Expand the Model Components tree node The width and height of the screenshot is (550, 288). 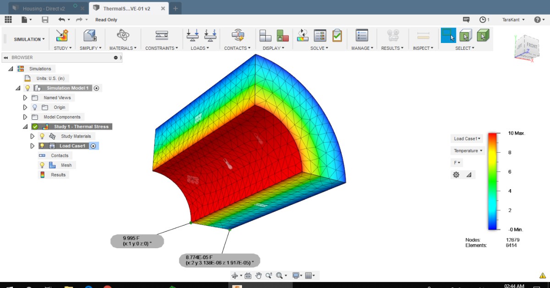(x=26, y=117)
